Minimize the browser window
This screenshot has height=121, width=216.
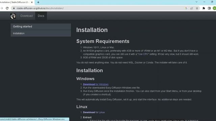coord(204,2)
